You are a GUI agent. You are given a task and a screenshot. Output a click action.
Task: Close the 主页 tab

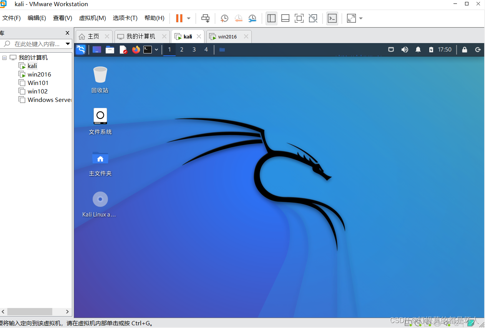[107, 37]
